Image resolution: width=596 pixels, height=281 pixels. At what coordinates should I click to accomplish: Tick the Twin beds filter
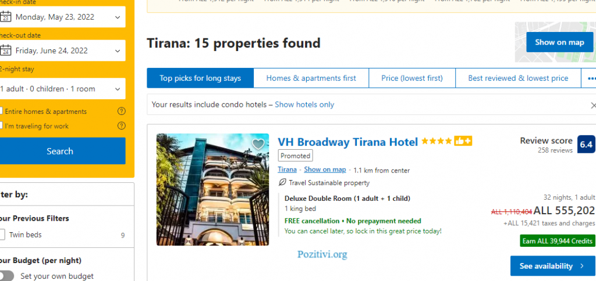pos(2,235)
